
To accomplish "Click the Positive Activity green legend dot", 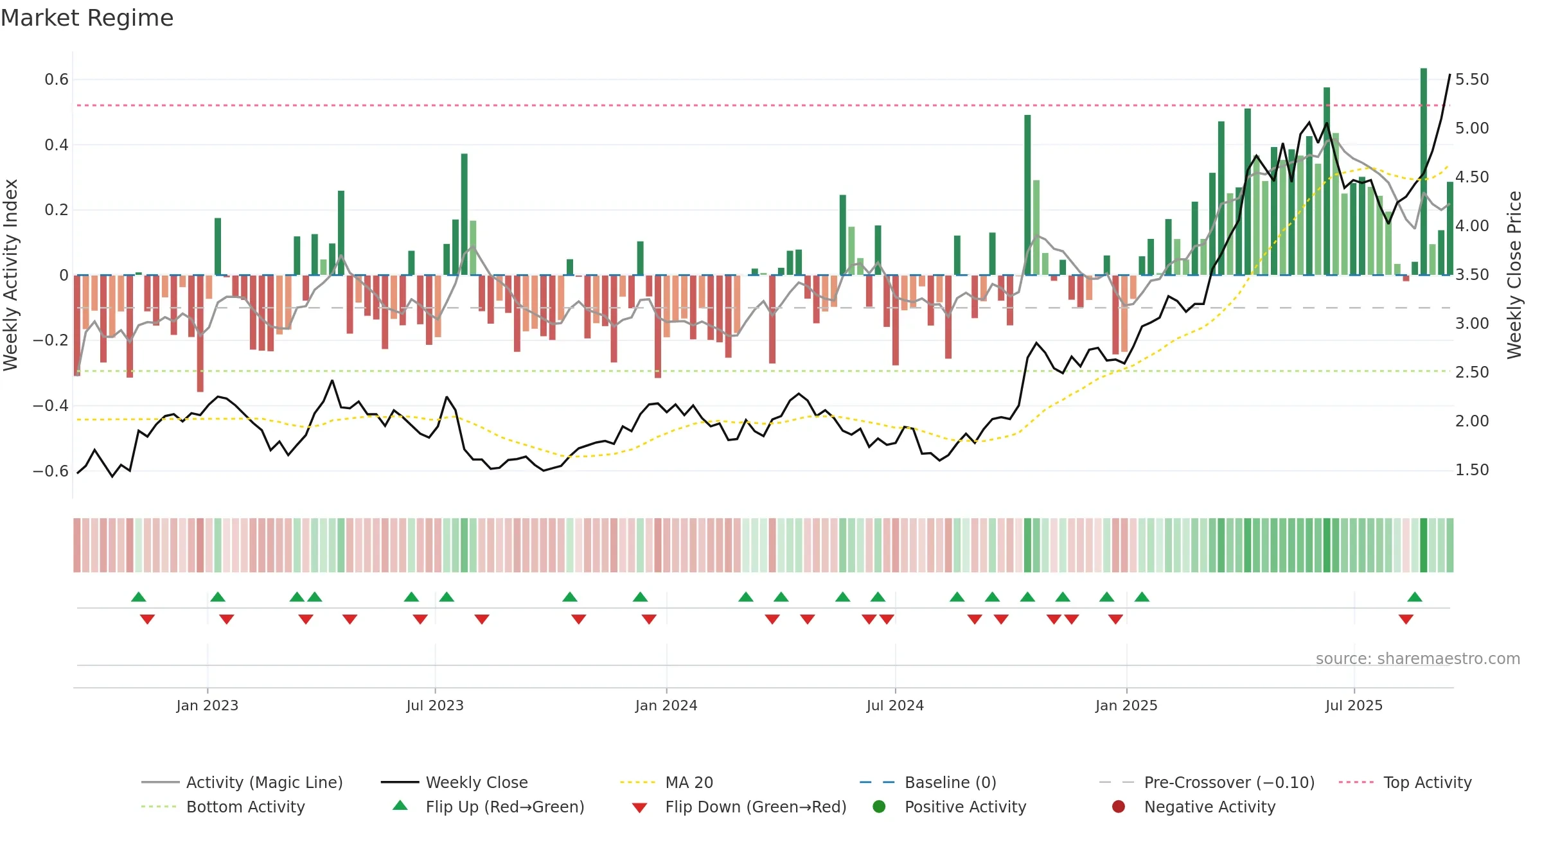I will point(880,806).
